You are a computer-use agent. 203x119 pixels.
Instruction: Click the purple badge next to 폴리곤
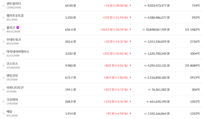(x=18, y=28)
